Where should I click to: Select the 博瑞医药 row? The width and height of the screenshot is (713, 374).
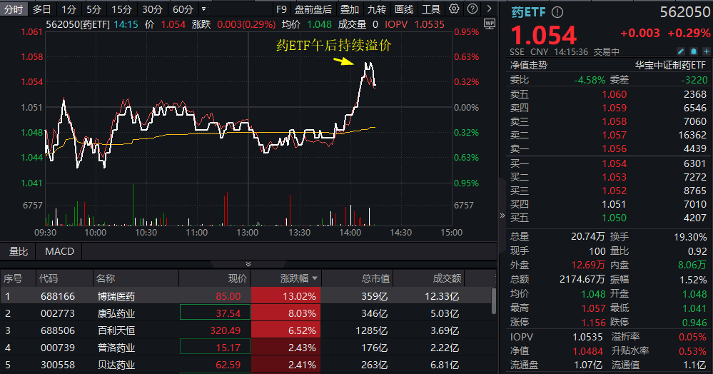(246, 296)
